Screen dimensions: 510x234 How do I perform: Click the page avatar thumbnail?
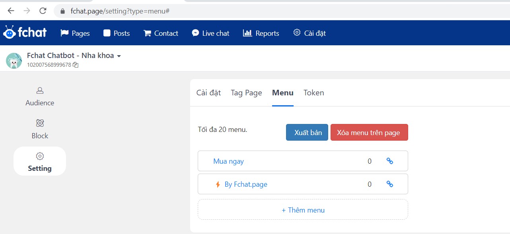coord(14,60)
